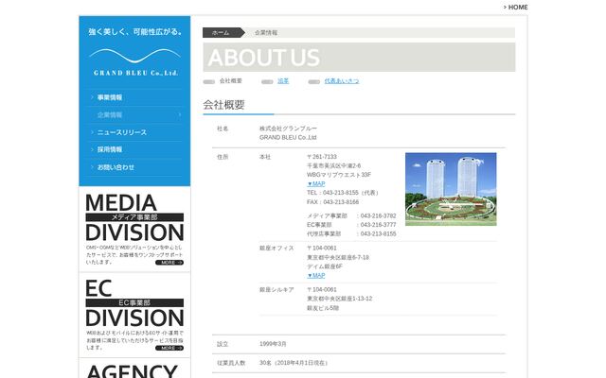The image size is (606, 378).
Task: Open the 代表あいさつ link
Action: [x=342, y=81]
